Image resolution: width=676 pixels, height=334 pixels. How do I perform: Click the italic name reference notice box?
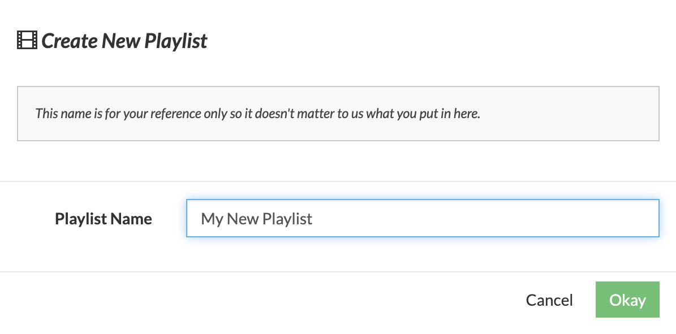(338, 114)
